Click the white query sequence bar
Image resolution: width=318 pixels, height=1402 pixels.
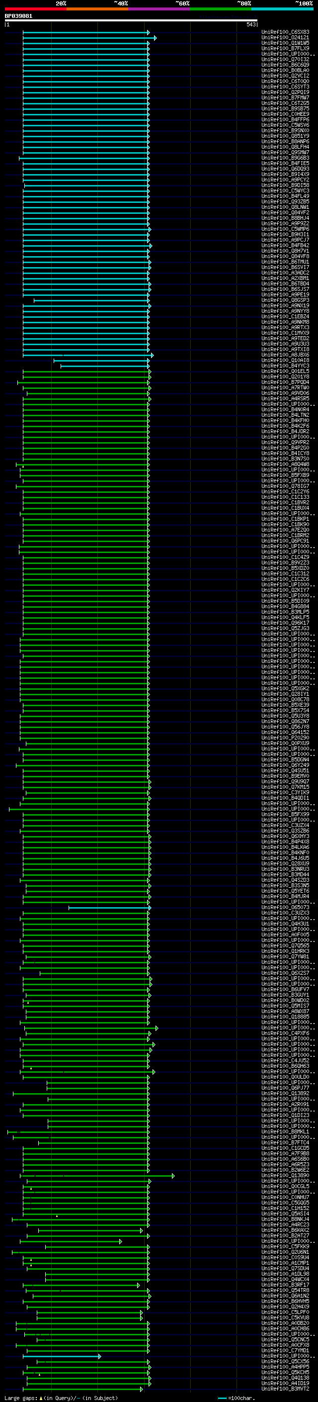coord(131,20)
